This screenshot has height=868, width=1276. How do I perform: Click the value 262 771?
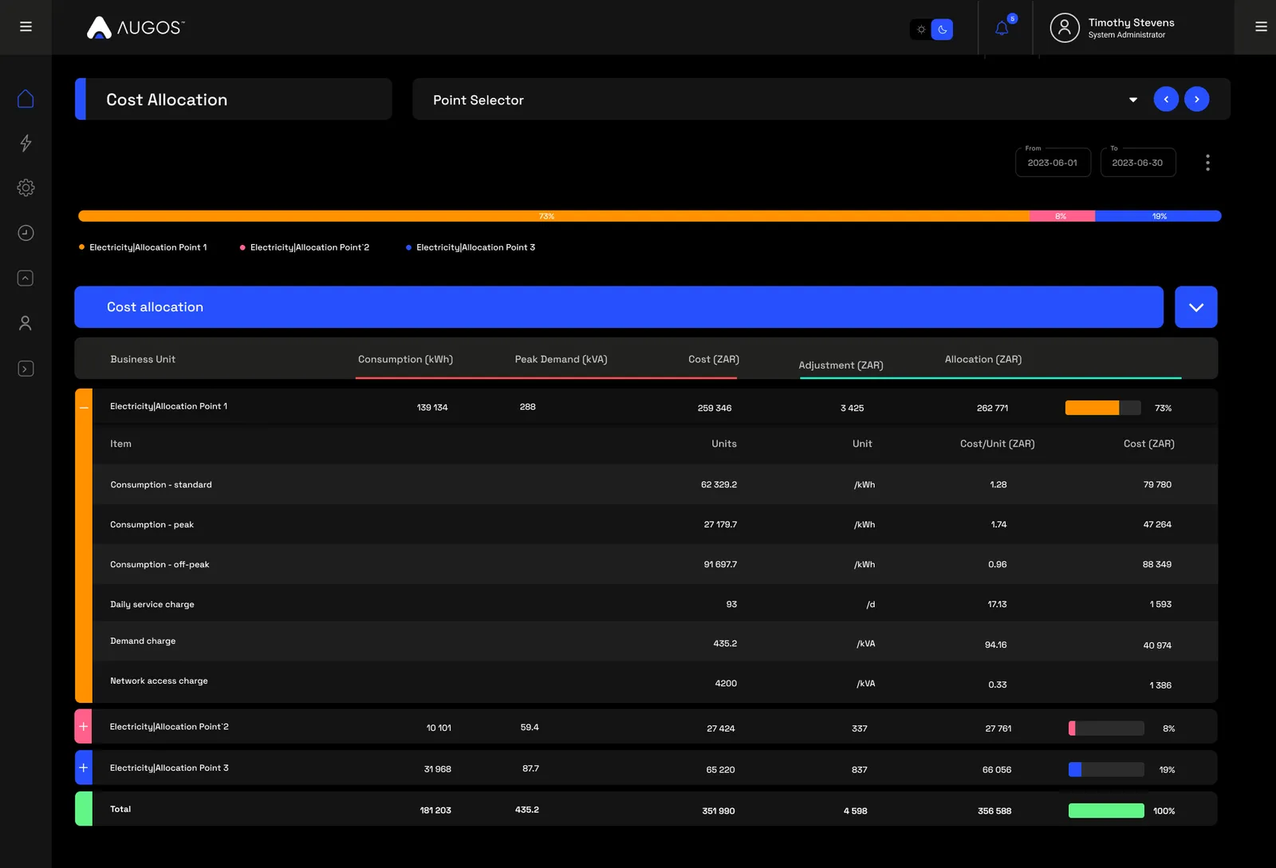[x=992, y=408]
